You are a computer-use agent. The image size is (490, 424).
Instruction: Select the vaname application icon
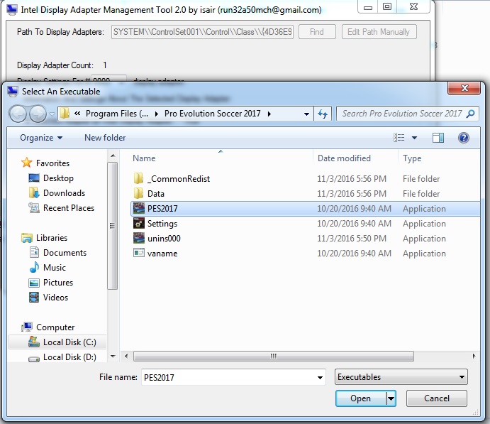coord(139,253)
